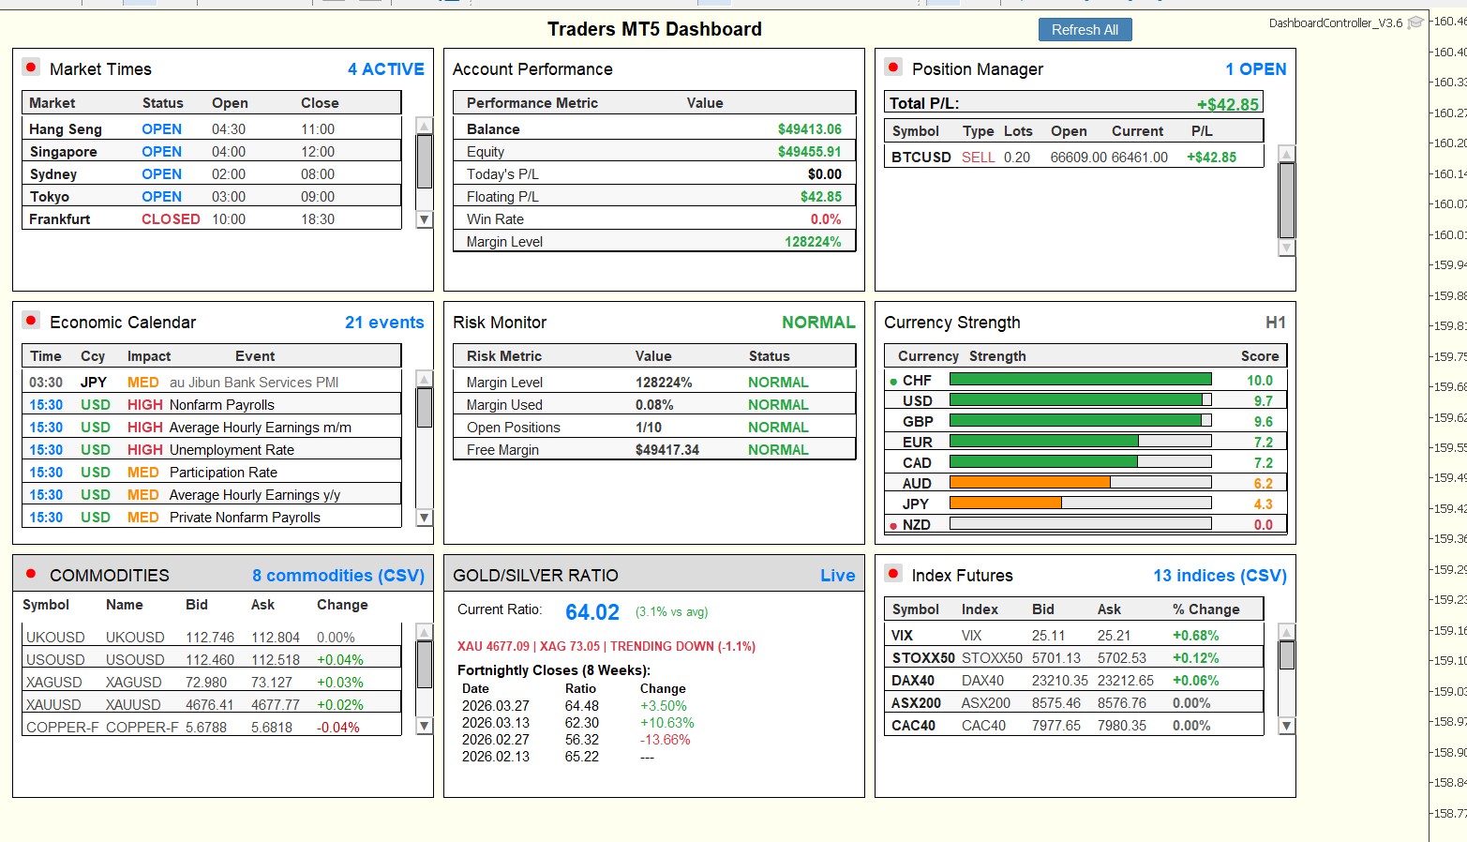
Task: Select the Nonfarm Payrolls event row
Action: (x=211, y=405)
